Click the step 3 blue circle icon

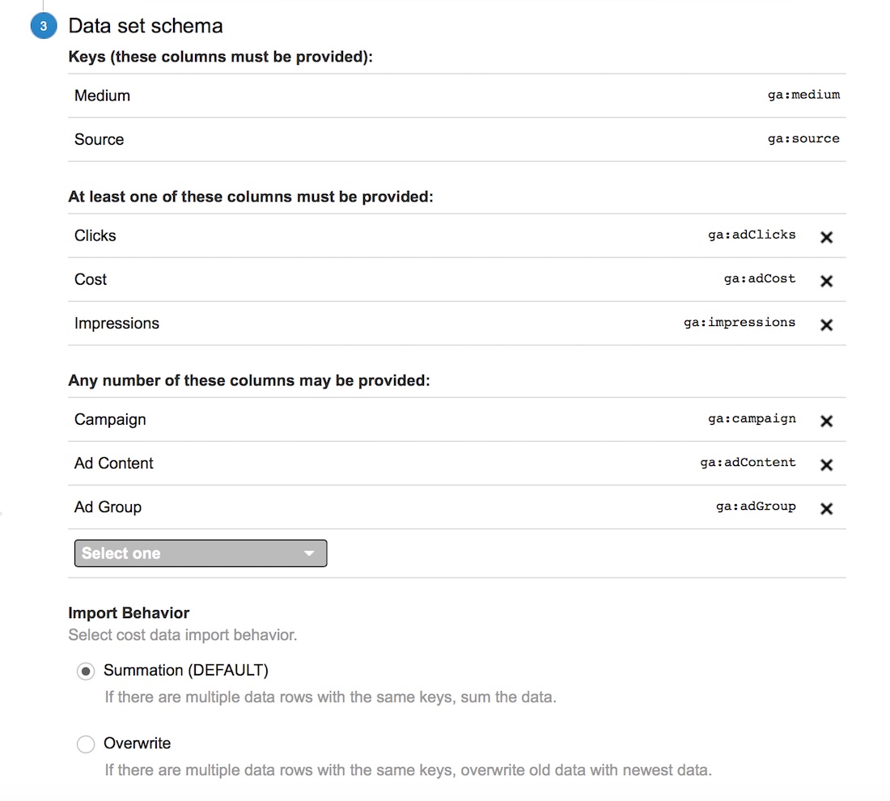[x=44, y=26]
